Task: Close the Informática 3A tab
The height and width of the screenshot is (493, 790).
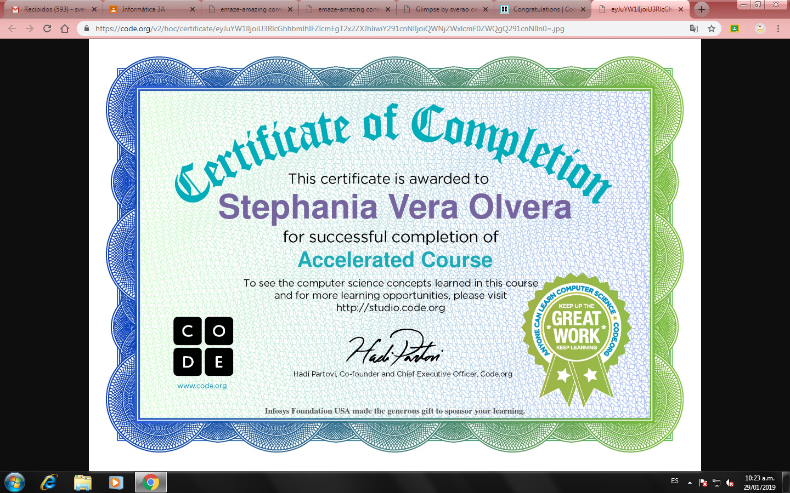Action: coord(193,9)
